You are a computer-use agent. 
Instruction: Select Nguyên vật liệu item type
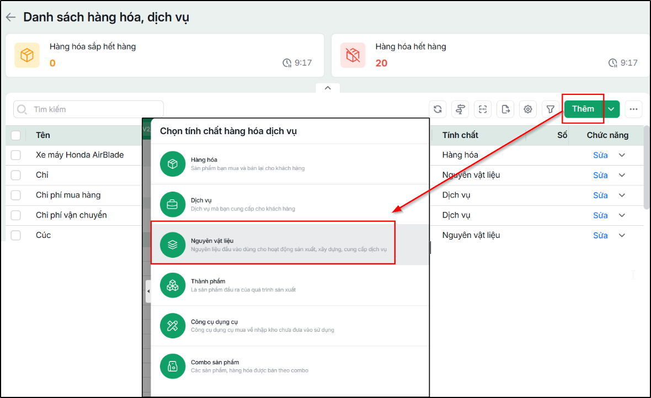pyautogui.click(x=290, y=245)
